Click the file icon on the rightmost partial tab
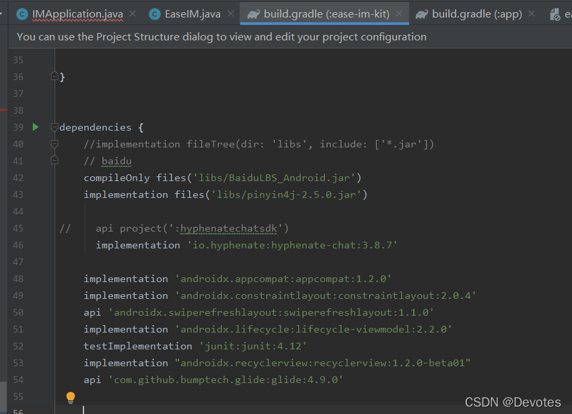Screen dimensions: 572x414 tap(555, 15)
